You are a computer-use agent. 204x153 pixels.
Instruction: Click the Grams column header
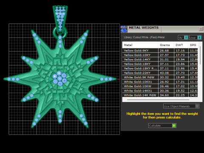[x=166, y=45]
